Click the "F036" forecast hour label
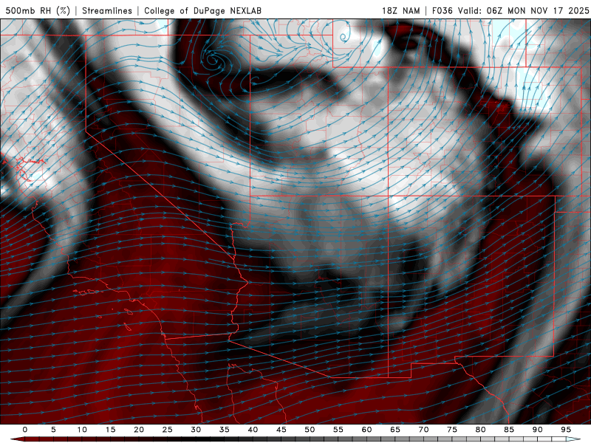The image size is (591, 443). [443, 10]
